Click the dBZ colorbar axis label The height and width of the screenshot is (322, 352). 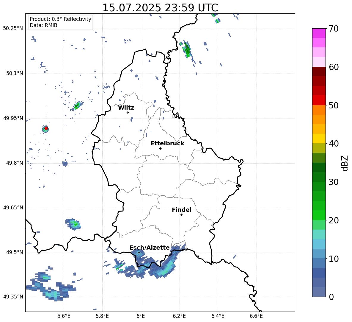pos(345,163)
